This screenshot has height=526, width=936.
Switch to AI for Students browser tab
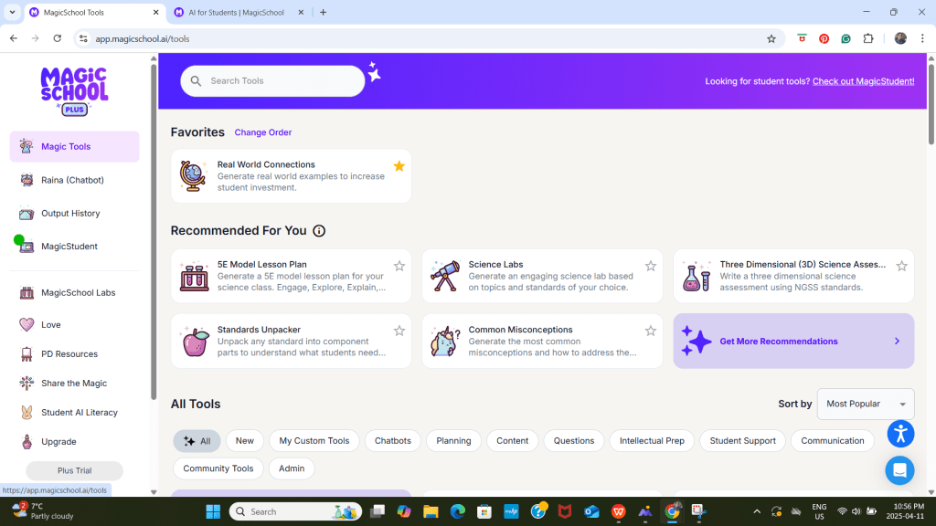click(x=234, y=12)
